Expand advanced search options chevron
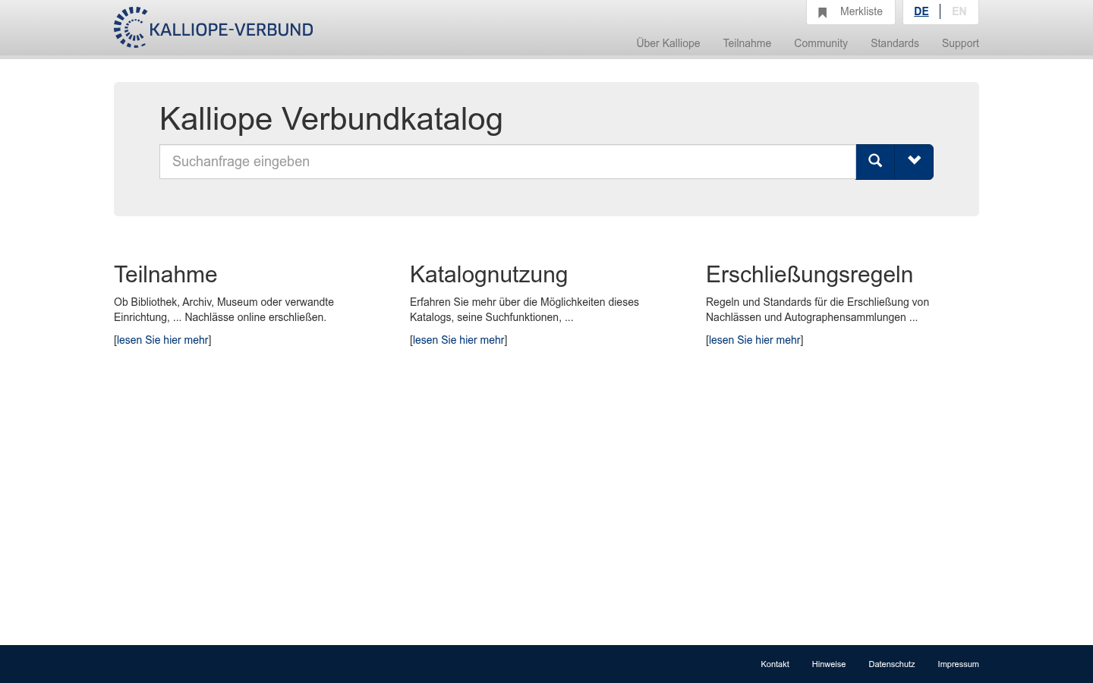This screenshot has height=683, width=1093. coord(915,162)
